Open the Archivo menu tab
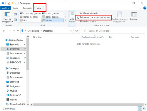147x111 pixels. pos(5,8)
